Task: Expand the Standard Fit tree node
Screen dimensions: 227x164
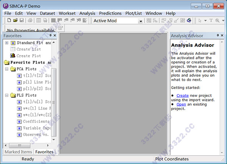Action: coord(7,43)
